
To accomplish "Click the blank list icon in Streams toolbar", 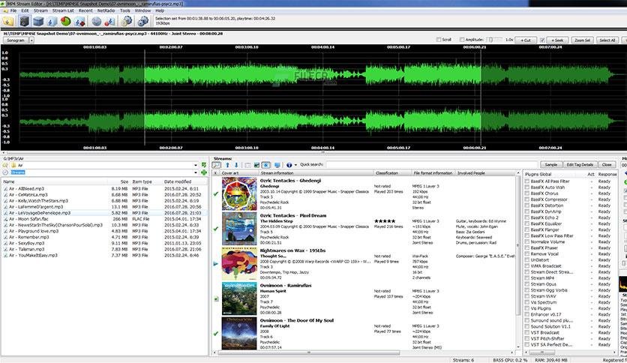I will click(248, 165).
